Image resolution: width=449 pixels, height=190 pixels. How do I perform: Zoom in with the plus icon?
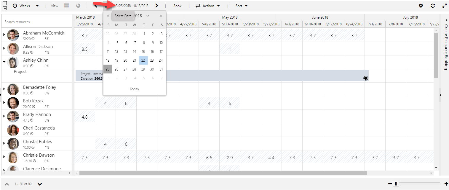tap(446, 184)
